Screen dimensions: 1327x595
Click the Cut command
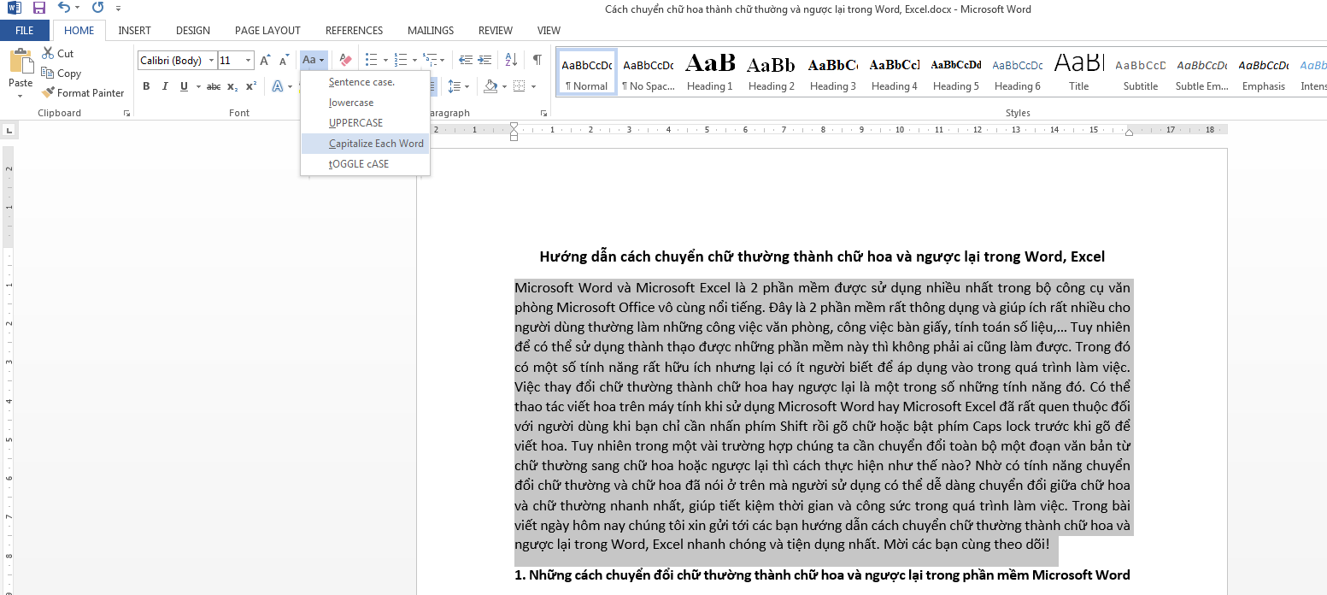pyautogui.click(x=58, y=53)
